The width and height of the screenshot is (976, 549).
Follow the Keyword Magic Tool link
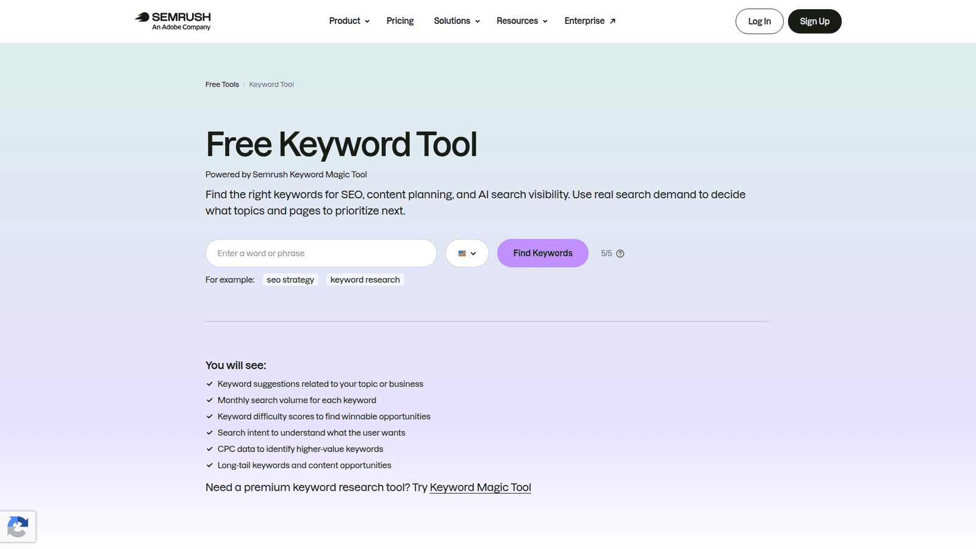[480, 487]
